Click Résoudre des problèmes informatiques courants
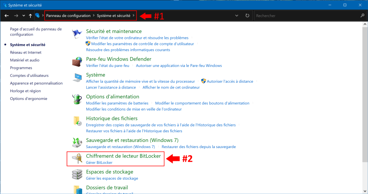This screenshot has height=194, width=368. pyautogui.click(x=128, y=50)
